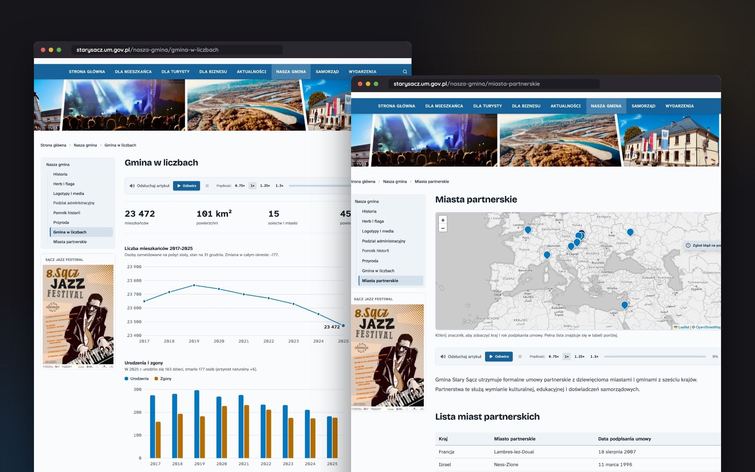Click the address bar of the front window
Screen dimensions: 755x472
494,84
